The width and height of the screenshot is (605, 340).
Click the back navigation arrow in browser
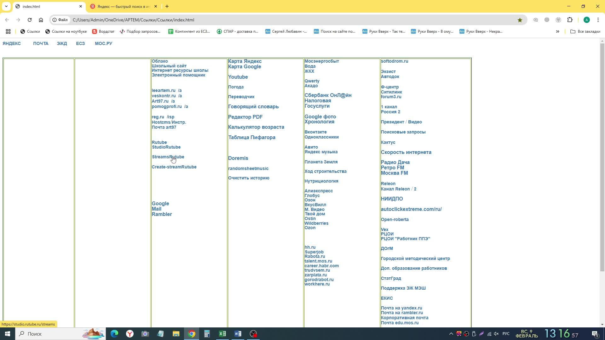pos(7,20)
